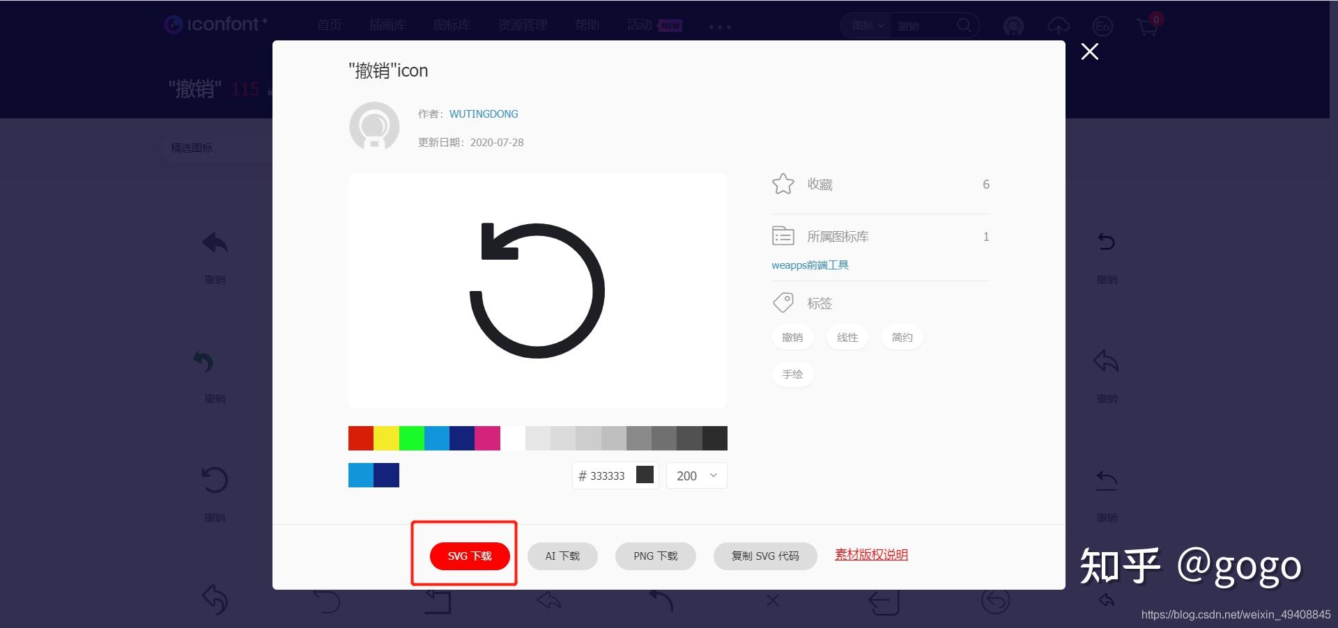Switch language with the En icon
This screenshot has width=1338, height=628.
tap(1103, 26)
